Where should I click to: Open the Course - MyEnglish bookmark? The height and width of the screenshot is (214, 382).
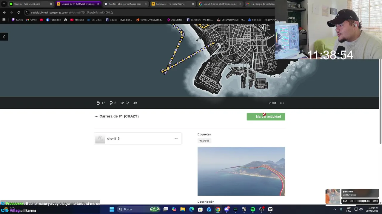coord(119,20)
